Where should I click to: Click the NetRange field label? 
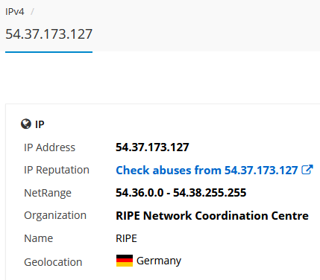pyautogui.click(x=48, y=193)
